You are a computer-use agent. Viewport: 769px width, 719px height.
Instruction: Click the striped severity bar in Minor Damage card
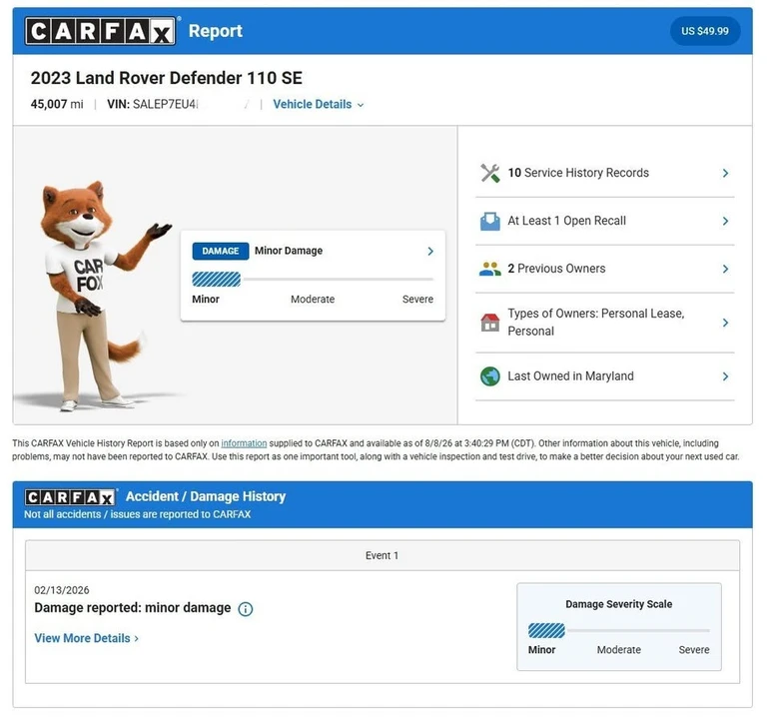(x=217, y=279)
